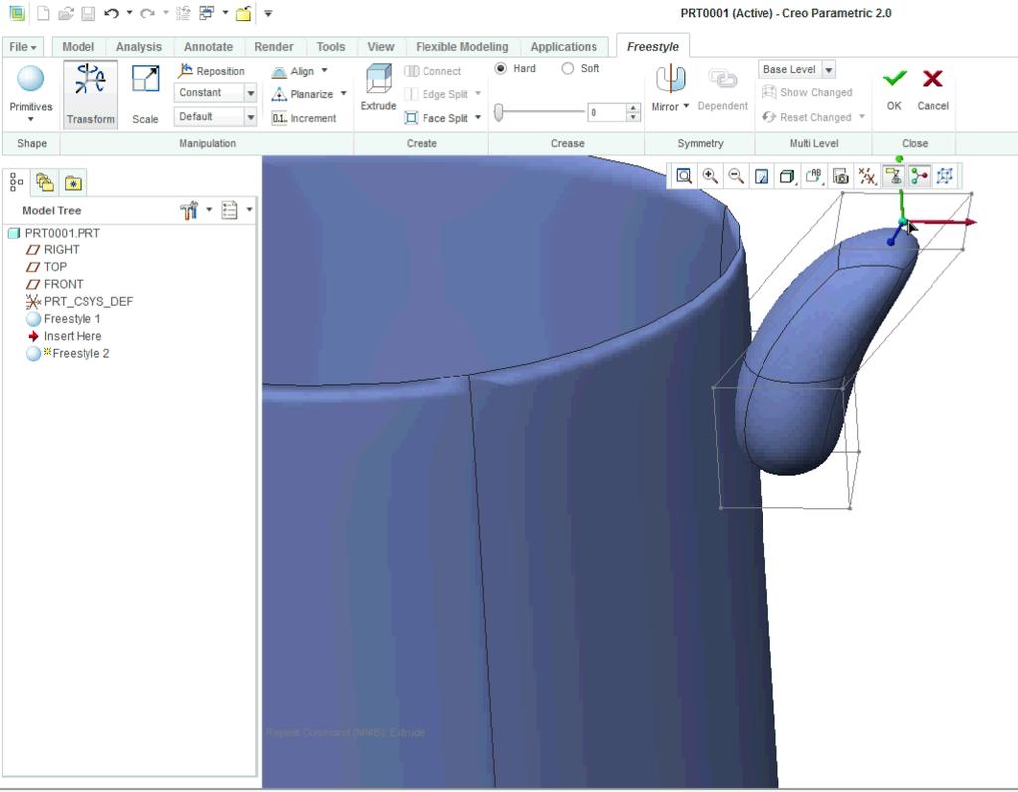Image resolution: width=1018 pixels, height=792 pixels.
Task: Select the Hard crease radio button
Action: pyautogui.click(x=501, y=68)
